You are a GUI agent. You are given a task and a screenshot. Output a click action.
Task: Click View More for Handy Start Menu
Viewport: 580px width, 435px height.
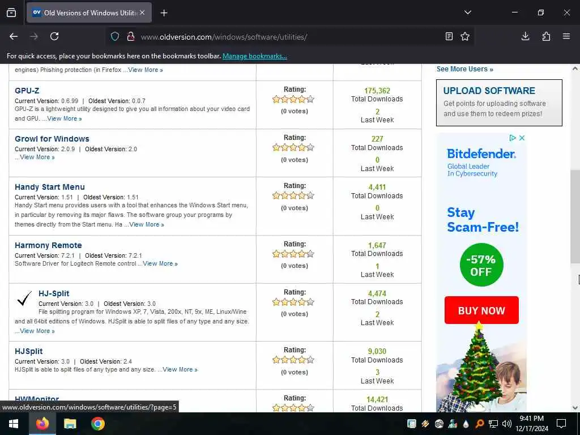click(x=147, y=224)
